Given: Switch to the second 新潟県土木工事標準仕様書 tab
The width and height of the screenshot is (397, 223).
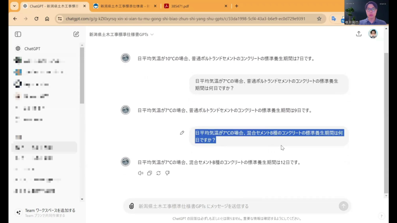Looking at the screenshot, I should pos(124,6).
